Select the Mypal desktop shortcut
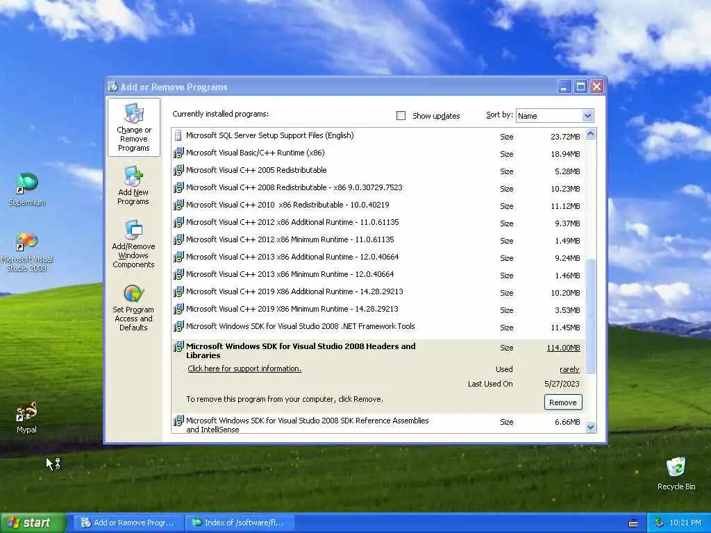 [x=26, y=417]
